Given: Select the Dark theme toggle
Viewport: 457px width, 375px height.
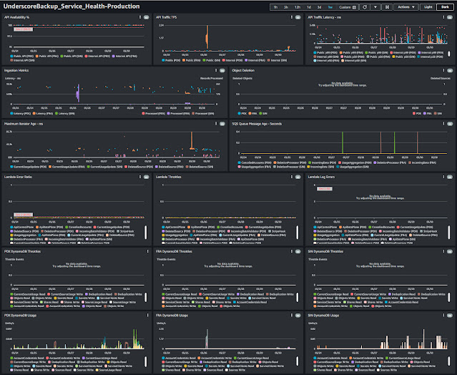Looking at the screenshot, I should coord(445,7).
